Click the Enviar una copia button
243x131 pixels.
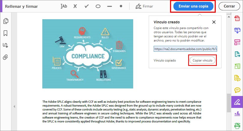tap(193, 6)
